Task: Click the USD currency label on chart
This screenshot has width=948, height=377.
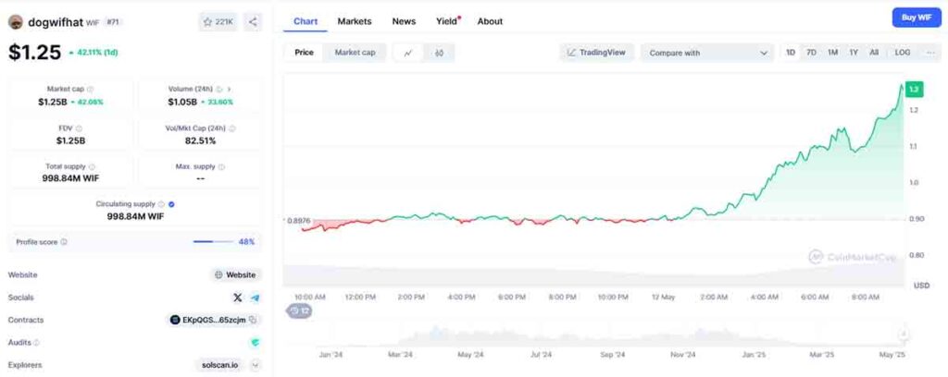Action: click(x=921, y=286)
